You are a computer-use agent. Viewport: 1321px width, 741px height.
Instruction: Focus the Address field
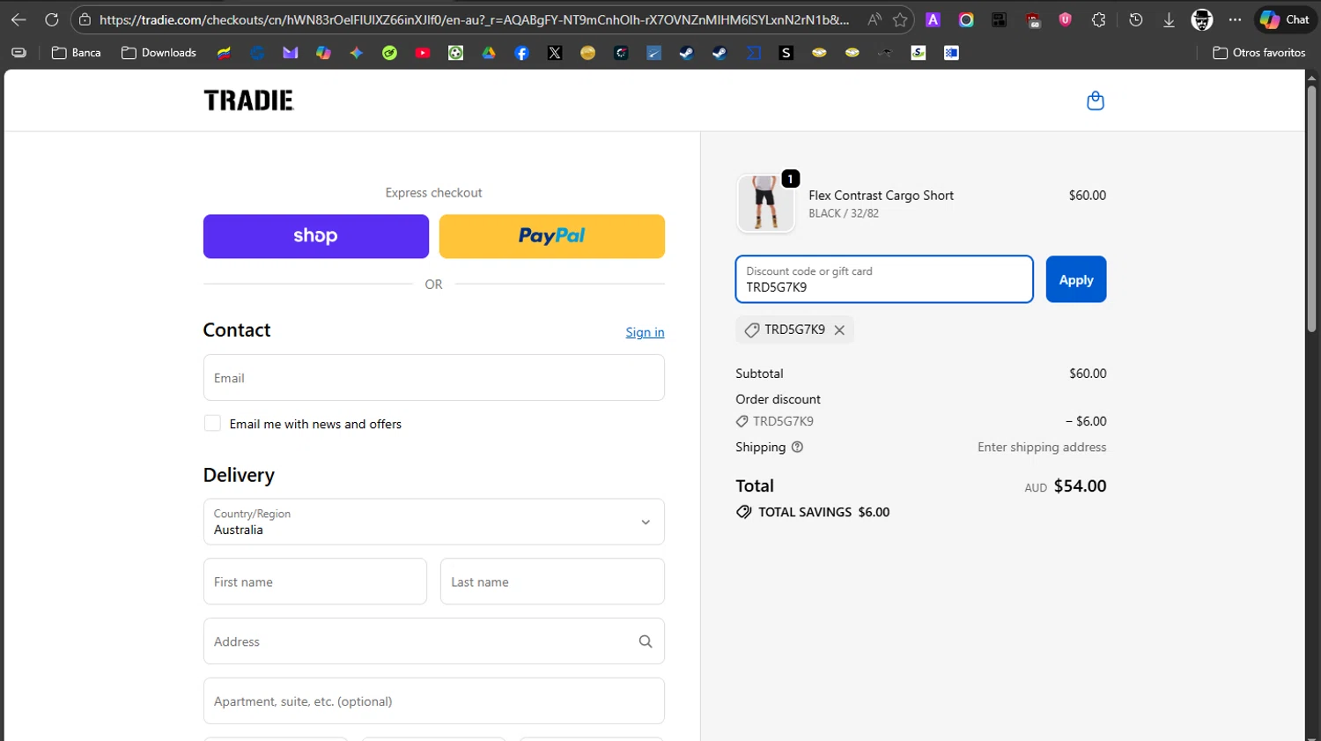point(434,641)
